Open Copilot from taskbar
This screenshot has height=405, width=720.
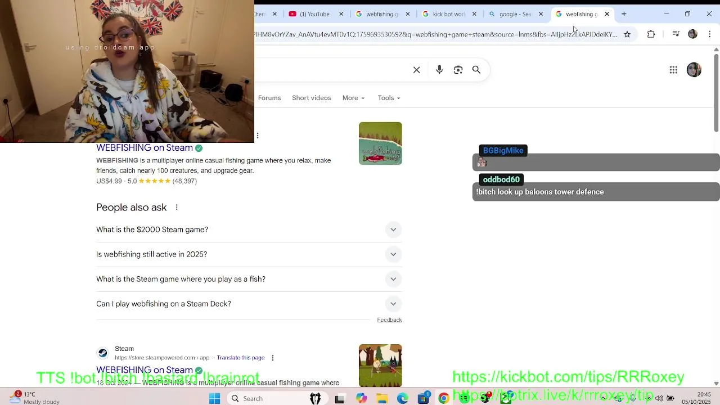click(361, 398)
